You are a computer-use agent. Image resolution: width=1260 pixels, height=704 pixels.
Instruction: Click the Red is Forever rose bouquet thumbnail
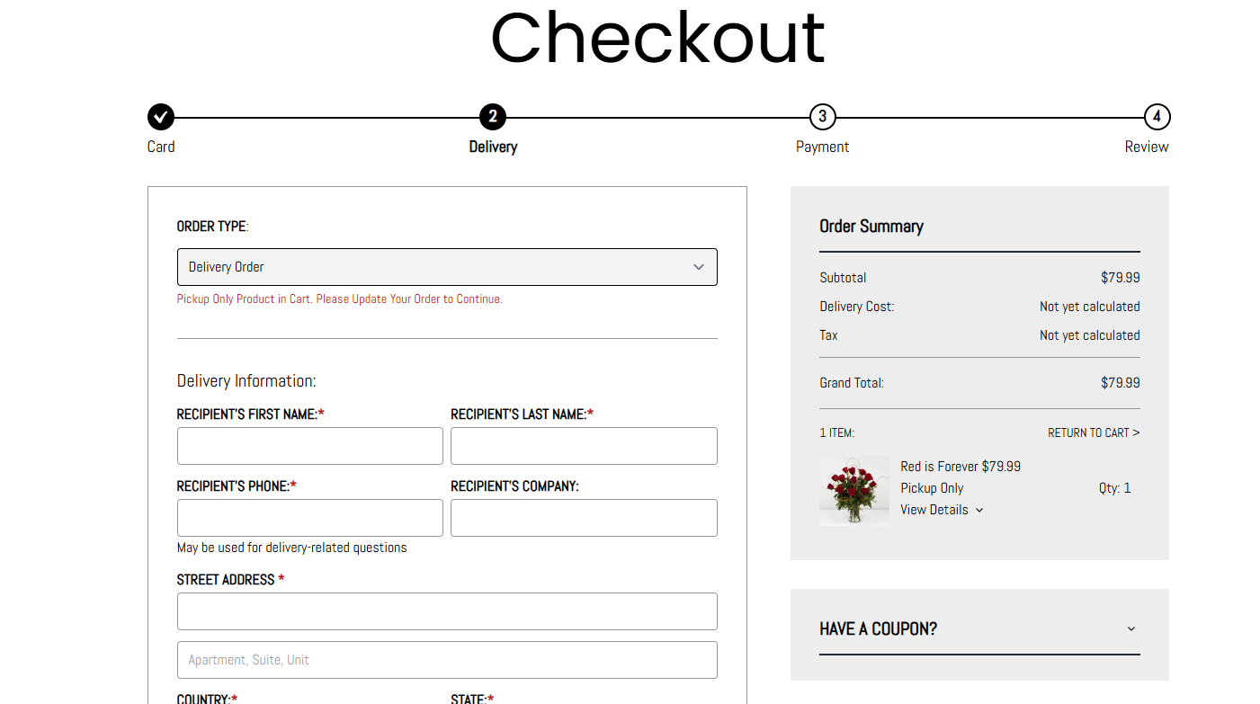coord(854,491)
